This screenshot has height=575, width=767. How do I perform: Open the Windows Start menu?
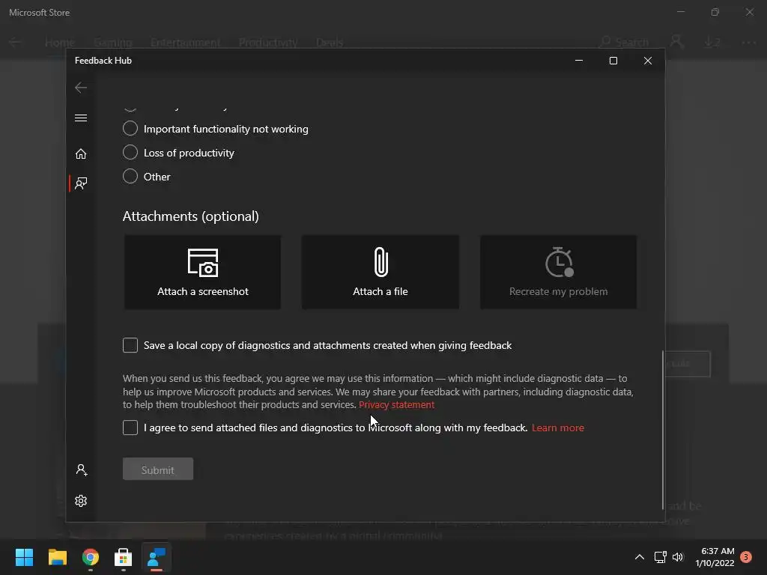pos(24,557)
